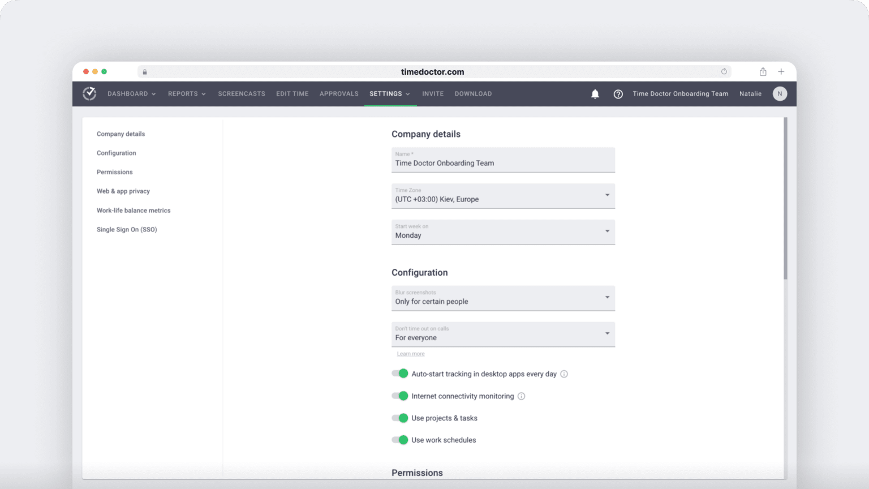Click the Learn more link

coord(411,353)
